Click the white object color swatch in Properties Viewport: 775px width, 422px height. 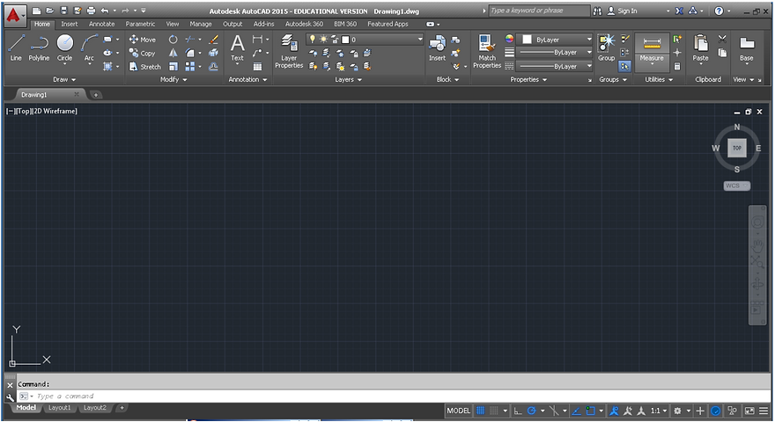[x=527, y=40]
